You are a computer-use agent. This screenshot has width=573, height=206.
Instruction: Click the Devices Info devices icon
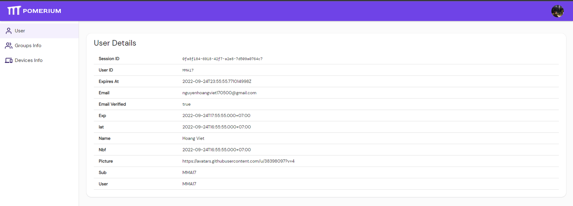click(9, 61)
